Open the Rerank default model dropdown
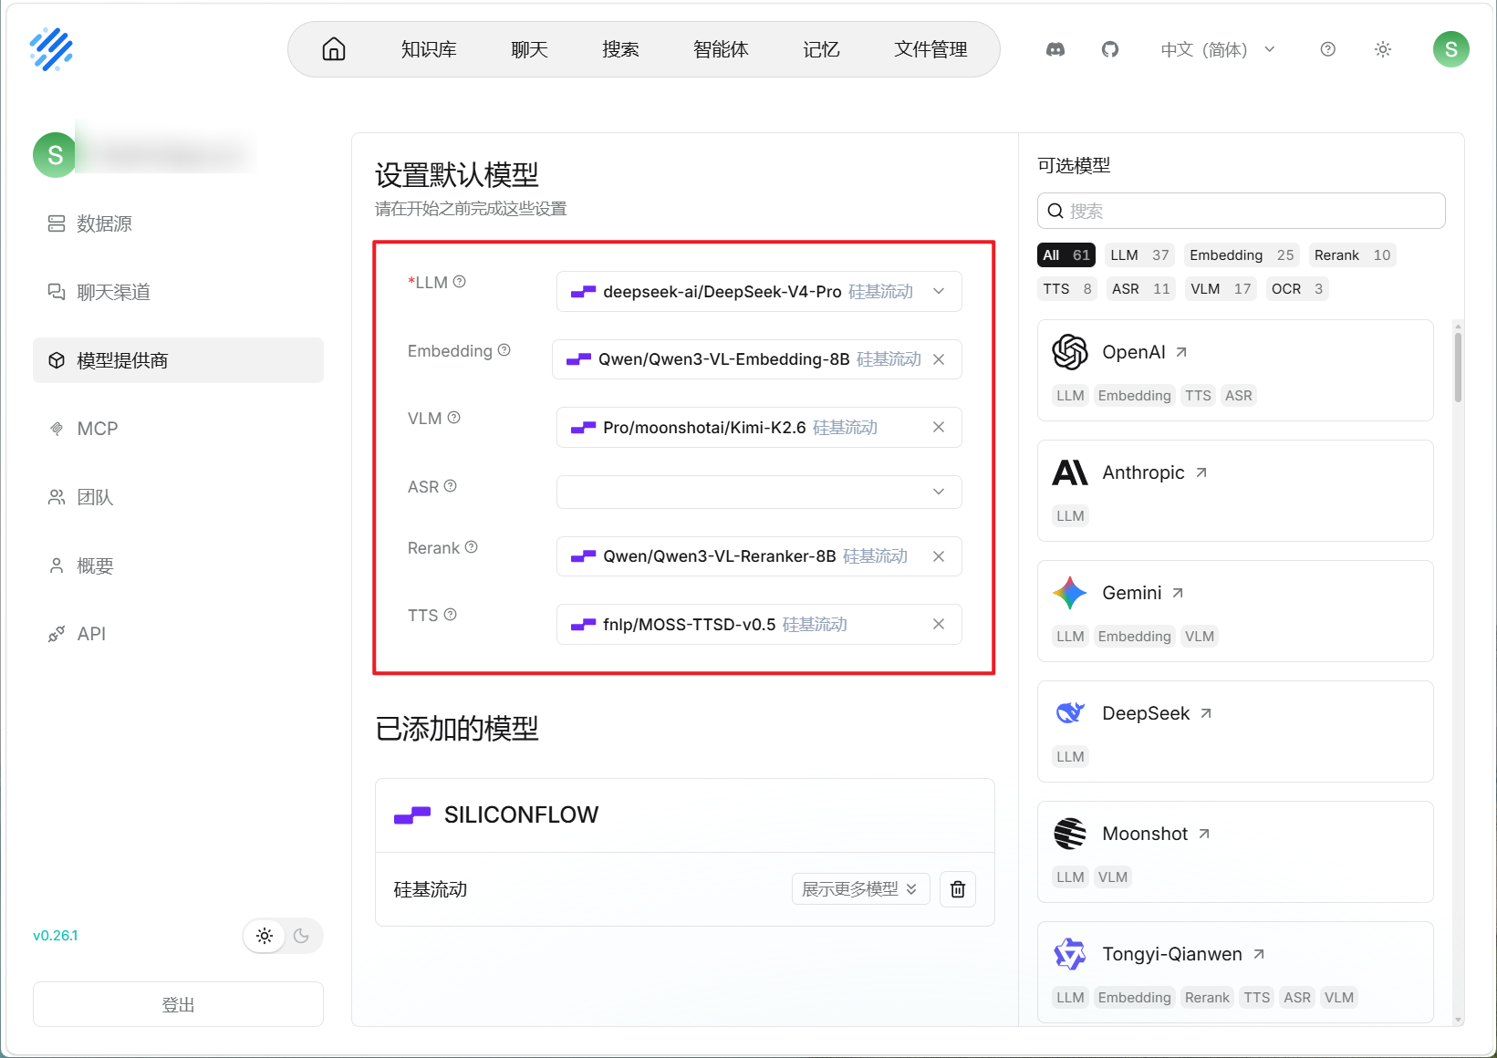1497x1058 pixels. [x=759, y=556]
